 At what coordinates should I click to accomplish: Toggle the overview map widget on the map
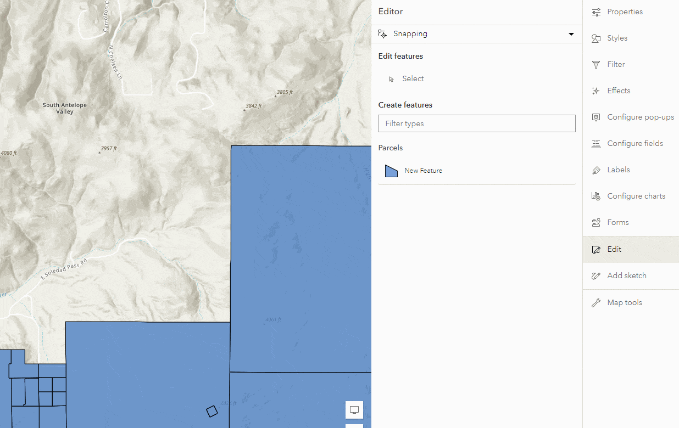[x=354, y=409]
